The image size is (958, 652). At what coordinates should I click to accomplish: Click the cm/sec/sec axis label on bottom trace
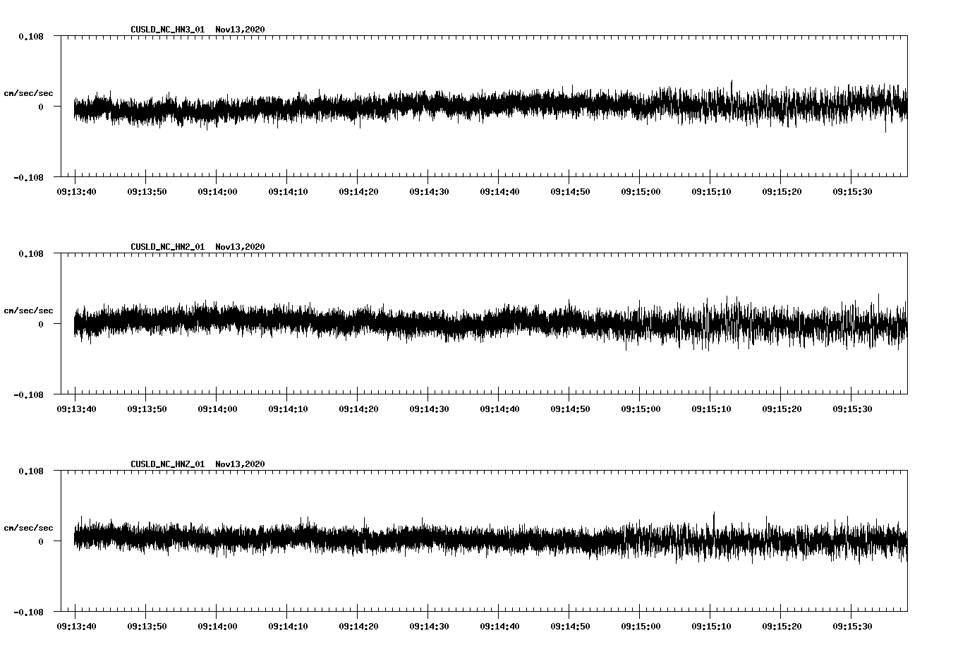[x=28, y=527]
